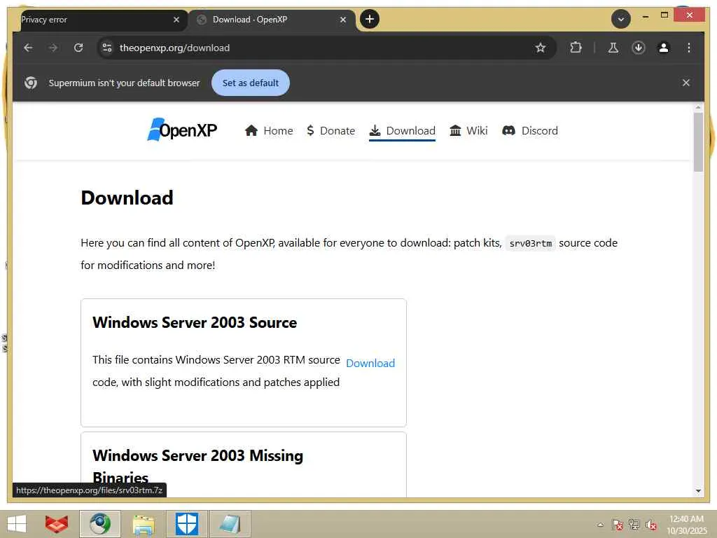This screenshot has width=717, height=538.
Task: Open File Explorer from the taskbar
Action: [x=143, y=524]
